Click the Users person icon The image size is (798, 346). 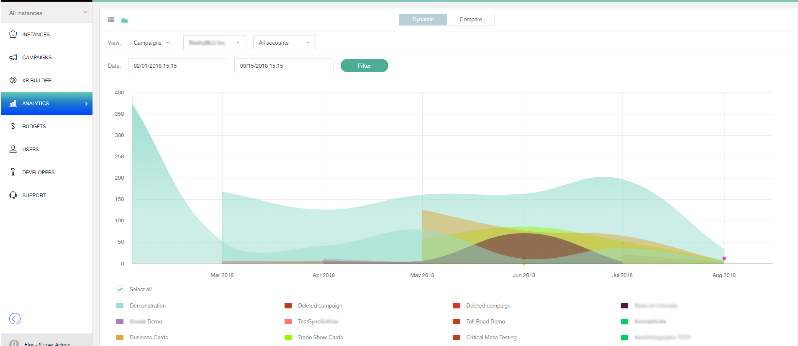click(x=13, y=149)
